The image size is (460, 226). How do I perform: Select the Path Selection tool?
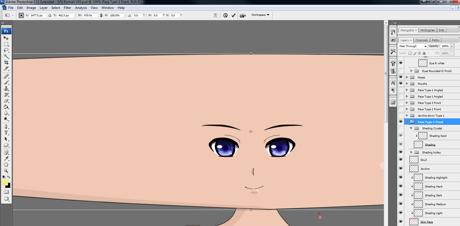6,139
